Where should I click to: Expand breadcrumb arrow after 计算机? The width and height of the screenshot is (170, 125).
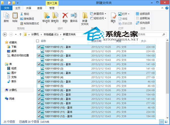[41, 35]
